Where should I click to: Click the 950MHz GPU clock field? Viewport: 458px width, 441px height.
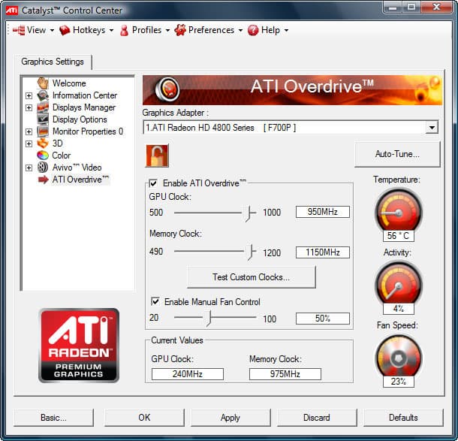pos(322,212)
